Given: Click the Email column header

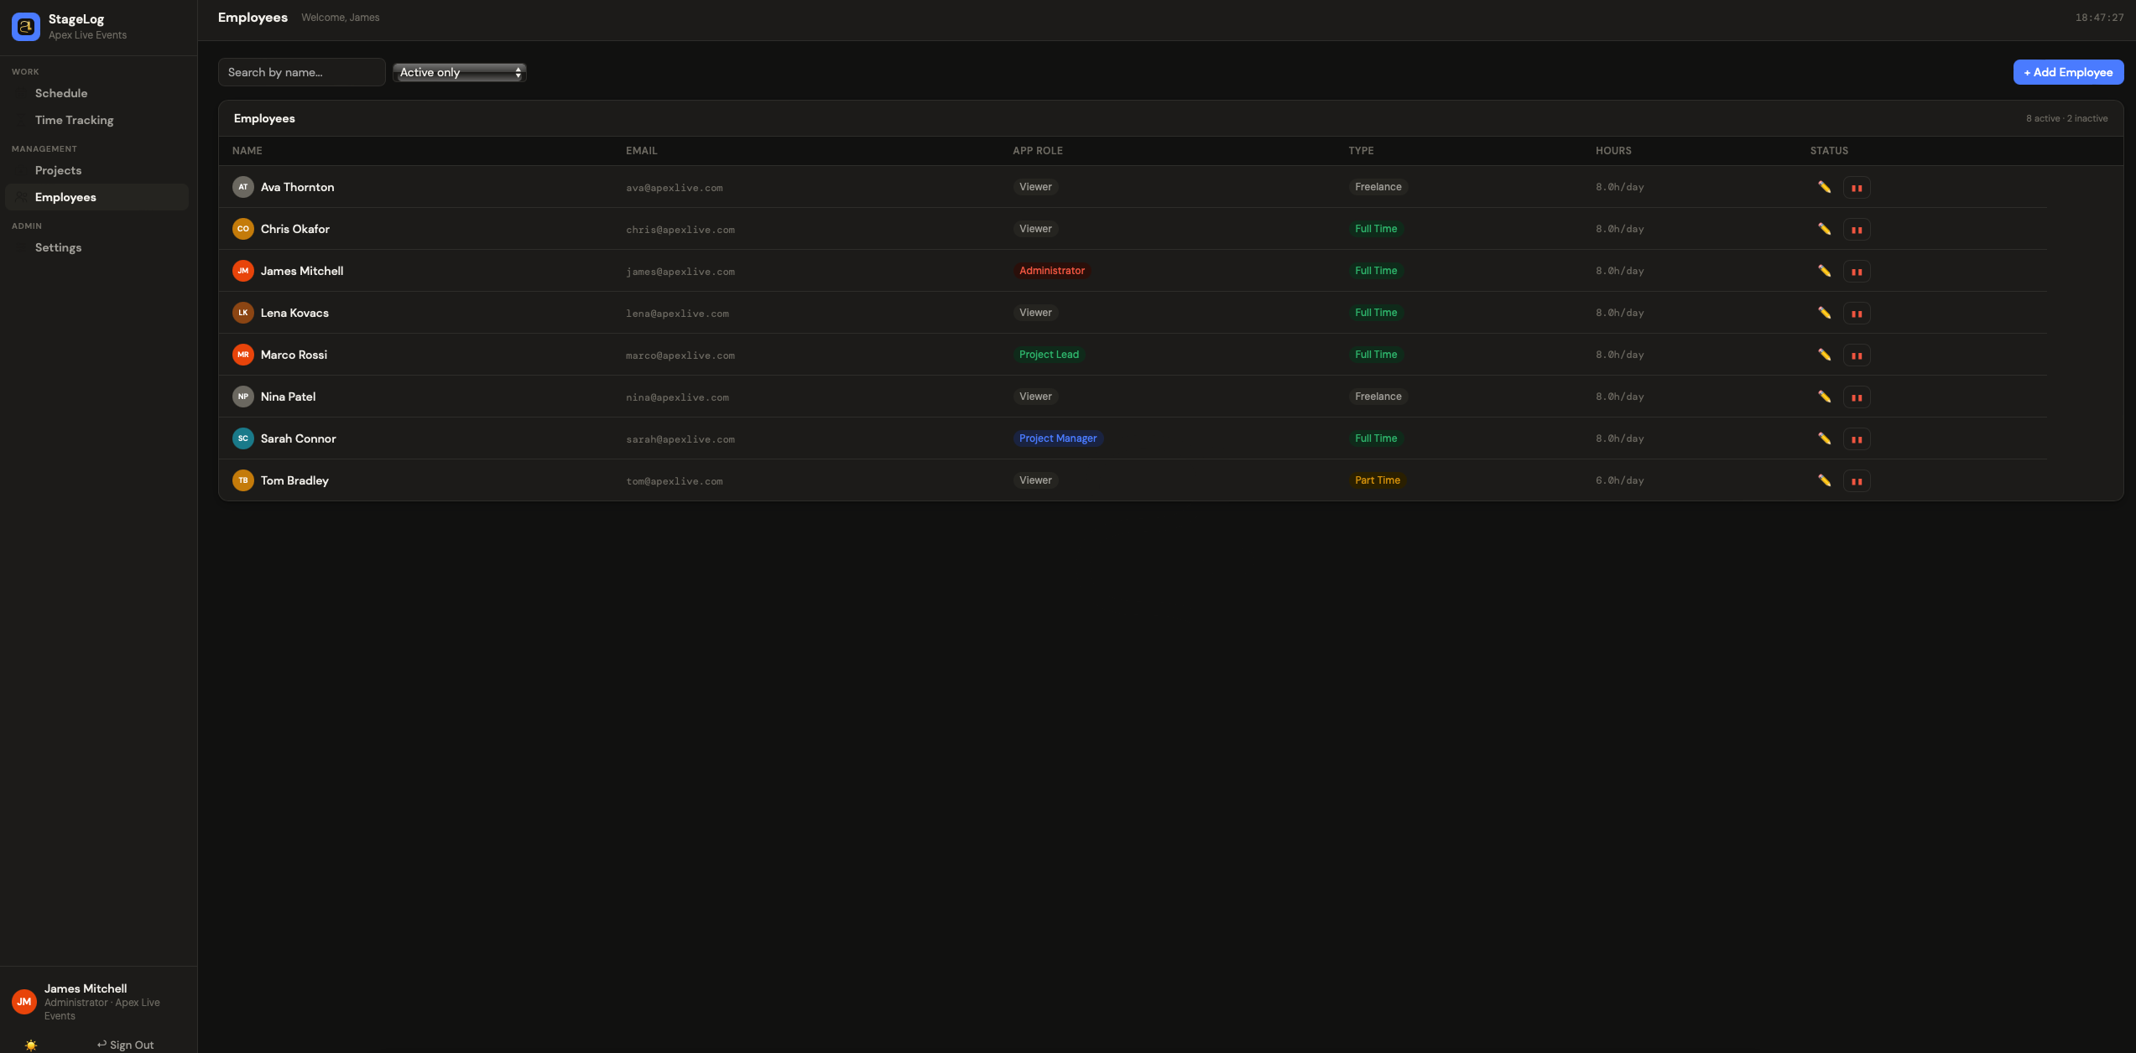Looking at the screenshot, I should [x=641, y=151].
